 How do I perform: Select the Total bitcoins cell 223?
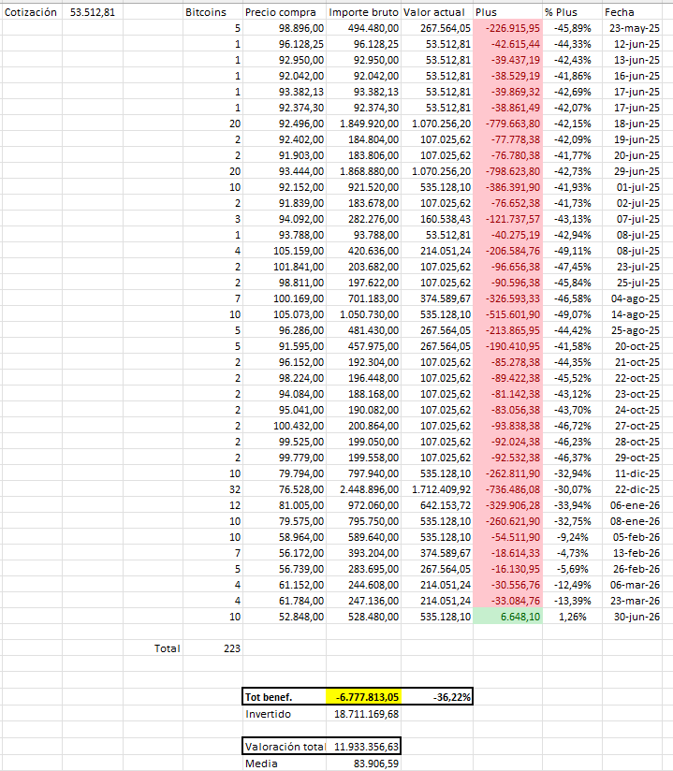tap(212, 648)
